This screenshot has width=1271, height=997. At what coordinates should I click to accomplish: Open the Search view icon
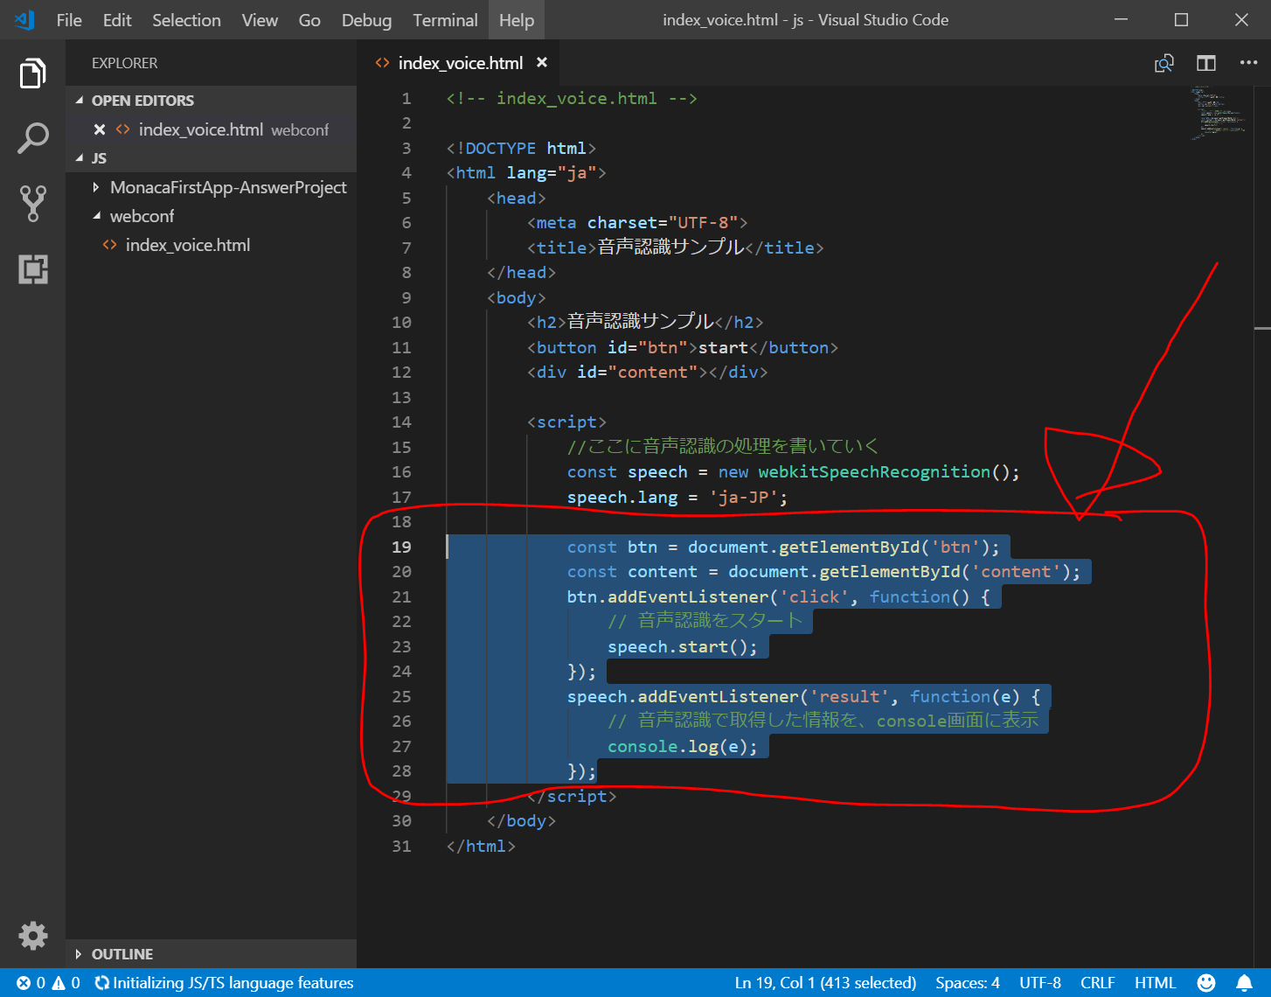(x=32, y=138)
